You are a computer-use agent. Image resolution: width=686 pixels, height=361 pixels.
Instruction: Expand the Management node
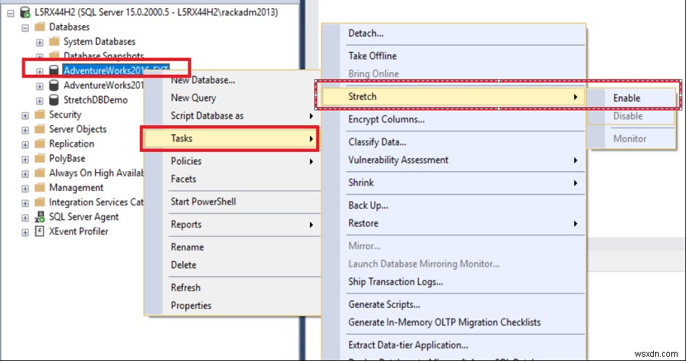(x=25, y=188)
